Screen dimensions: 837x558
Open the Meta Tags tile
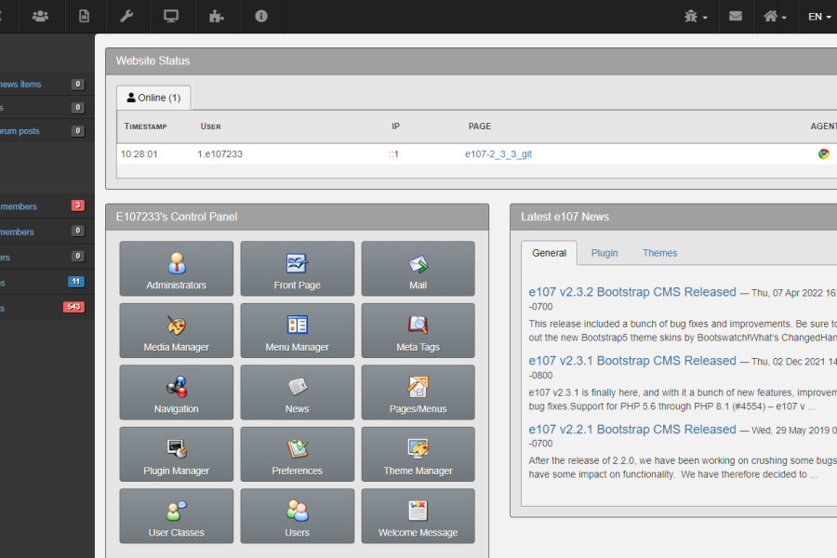[418, 330]
